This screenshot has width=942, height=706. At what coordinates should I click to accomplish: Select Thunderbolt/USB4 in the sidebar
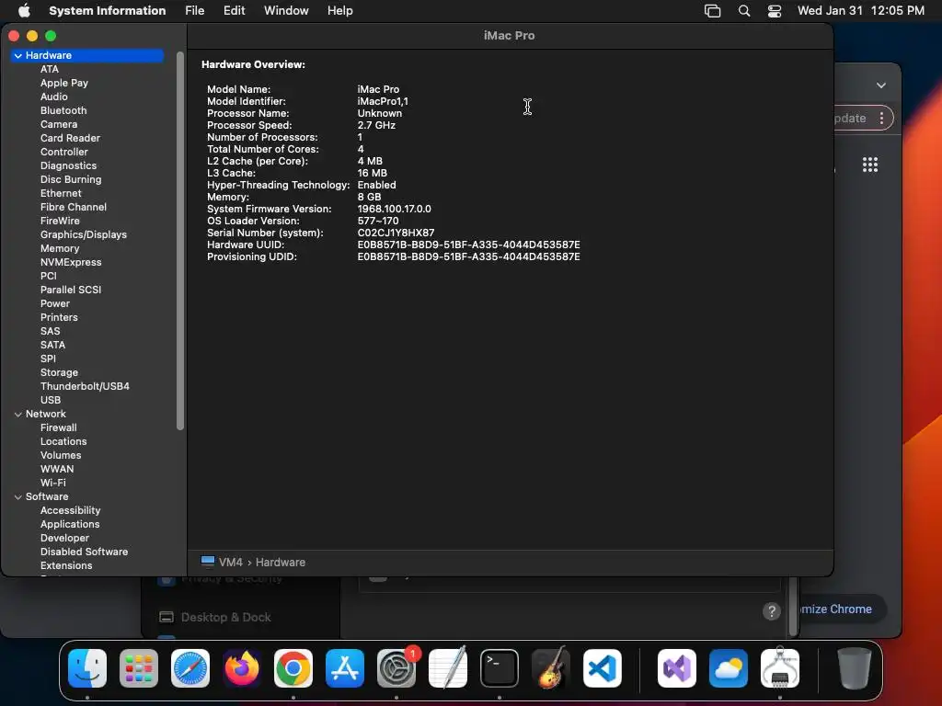pos(85,387)
